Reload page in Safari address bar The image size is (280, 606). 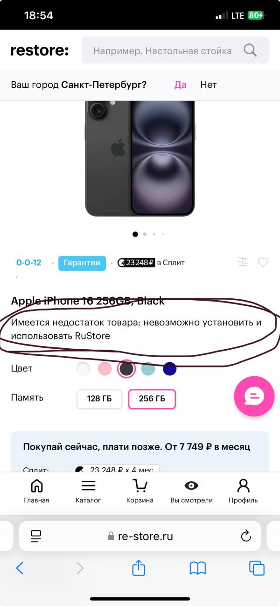[246, 536]
